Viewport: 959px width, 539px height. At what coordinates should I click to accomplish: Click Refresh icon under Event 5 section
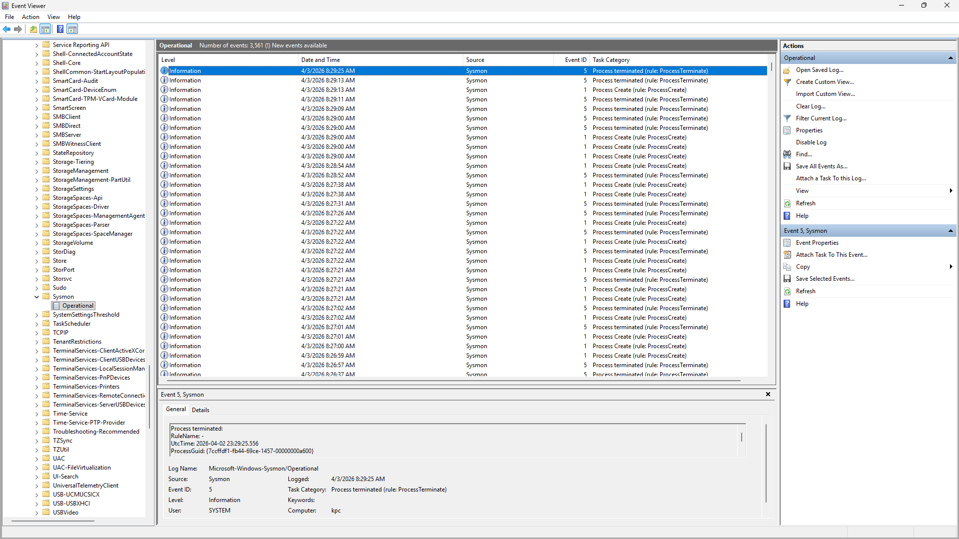click(787, 291)
